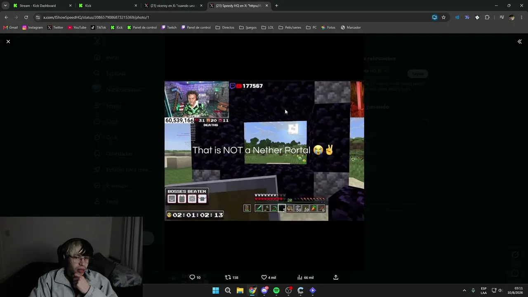Open the YouTube bookmark
528x297 pixels.
tap(77, 28)
